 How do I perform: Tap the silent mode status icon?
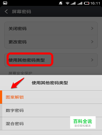pos(61,3)
